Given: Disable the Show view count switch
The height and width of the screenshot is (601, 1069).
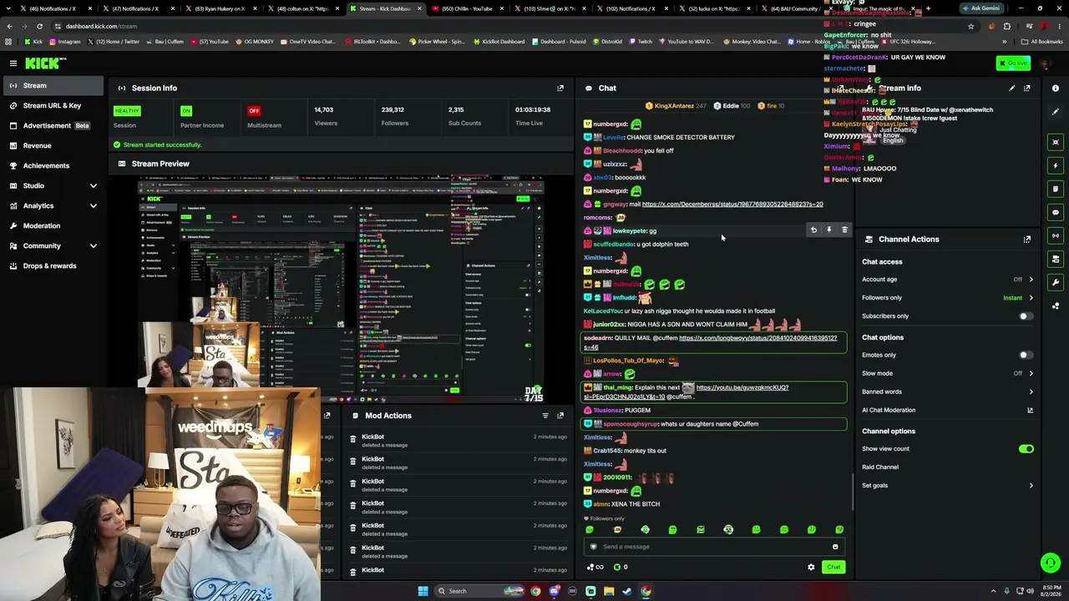Looking at the screenshot, I should (x=1026, y=449).
